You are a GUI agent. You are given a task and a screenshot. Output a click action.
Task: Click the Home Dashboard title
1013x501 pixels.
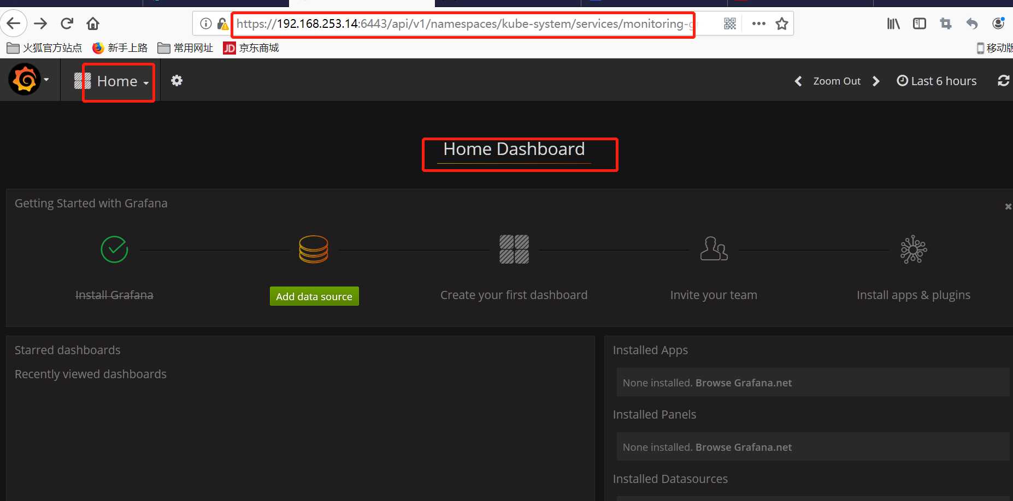tap(514, 149)
